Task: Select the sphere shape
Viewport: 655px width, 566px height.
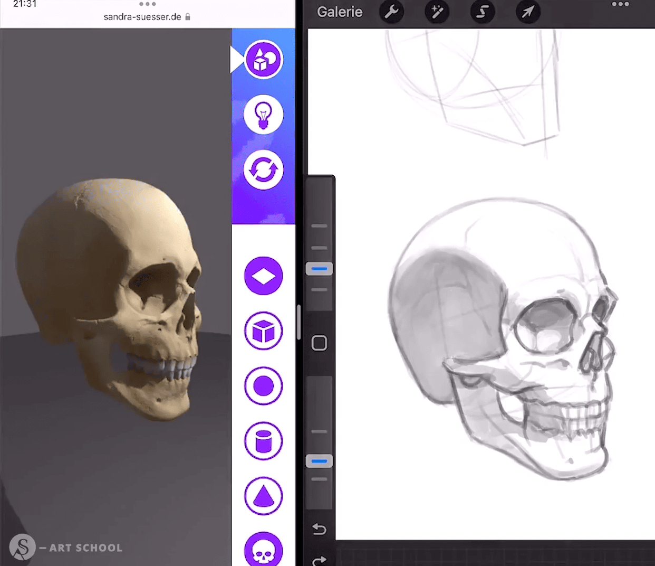Action: coord(264,386)
